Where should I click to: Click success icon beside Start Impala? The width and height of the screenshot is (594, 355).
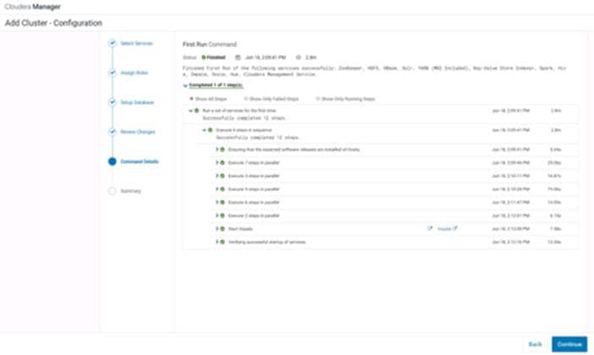pyautogui.click(x=223, y=229)
